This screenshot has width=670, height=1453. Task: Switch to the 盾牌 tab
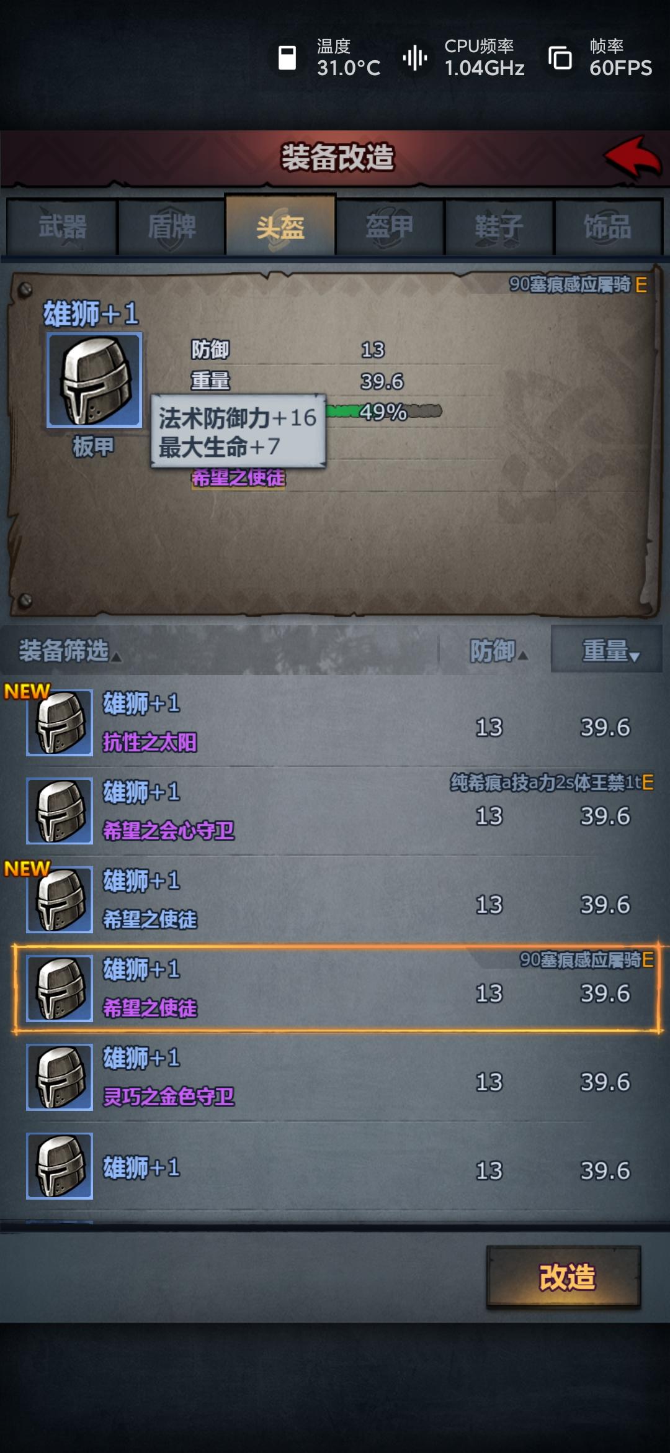click(171, 227)
